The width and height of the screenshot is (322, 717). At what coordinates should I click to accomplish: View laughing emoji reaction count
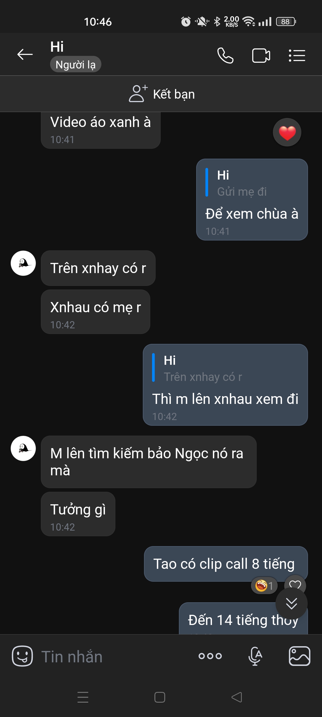[264, 586]
